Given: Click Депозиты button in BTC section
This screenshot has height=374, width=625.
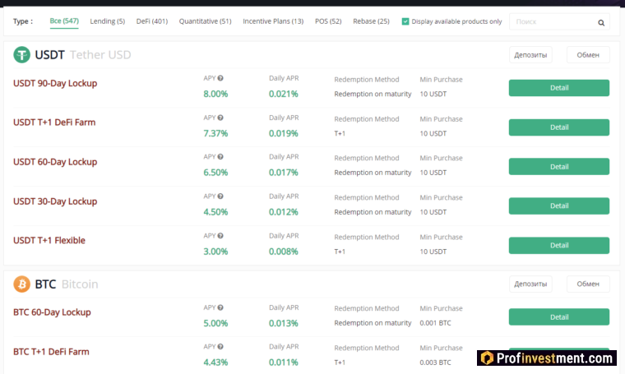Looking at the screenshot, I should coord(530,284).
